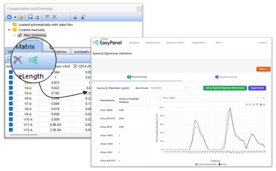Click Set as Spectral Signature Benchmarks button
The image size is (276, 171).
coord(224,88)
